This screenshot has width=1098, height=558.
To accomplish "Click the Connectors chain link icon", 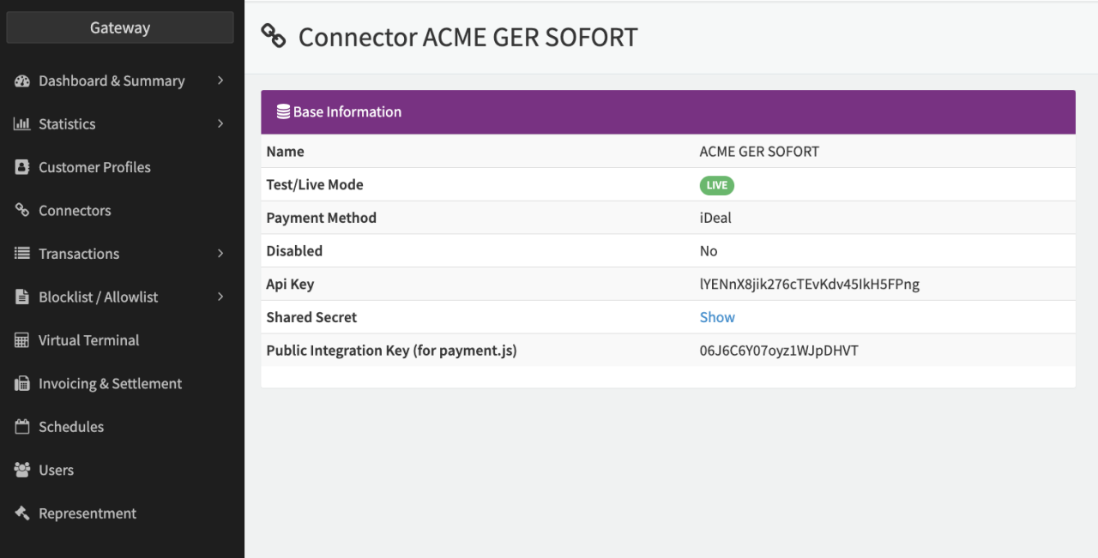I will point(22,211).
